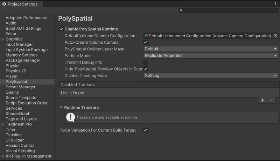Open Input System Package settings

point(27,50)
